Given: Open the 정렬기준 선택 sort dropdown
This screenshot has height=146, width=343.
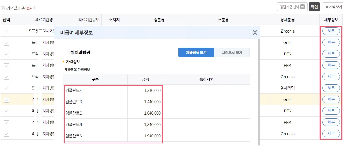Looking at the screenshot, I should click(x=292, y=7).
